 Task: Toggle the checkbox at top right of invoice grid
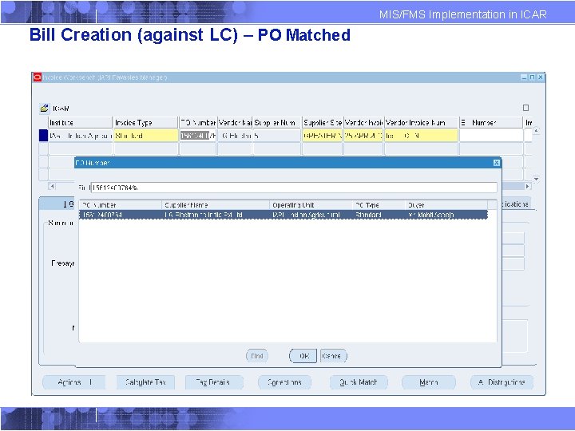tap(525, 108)
